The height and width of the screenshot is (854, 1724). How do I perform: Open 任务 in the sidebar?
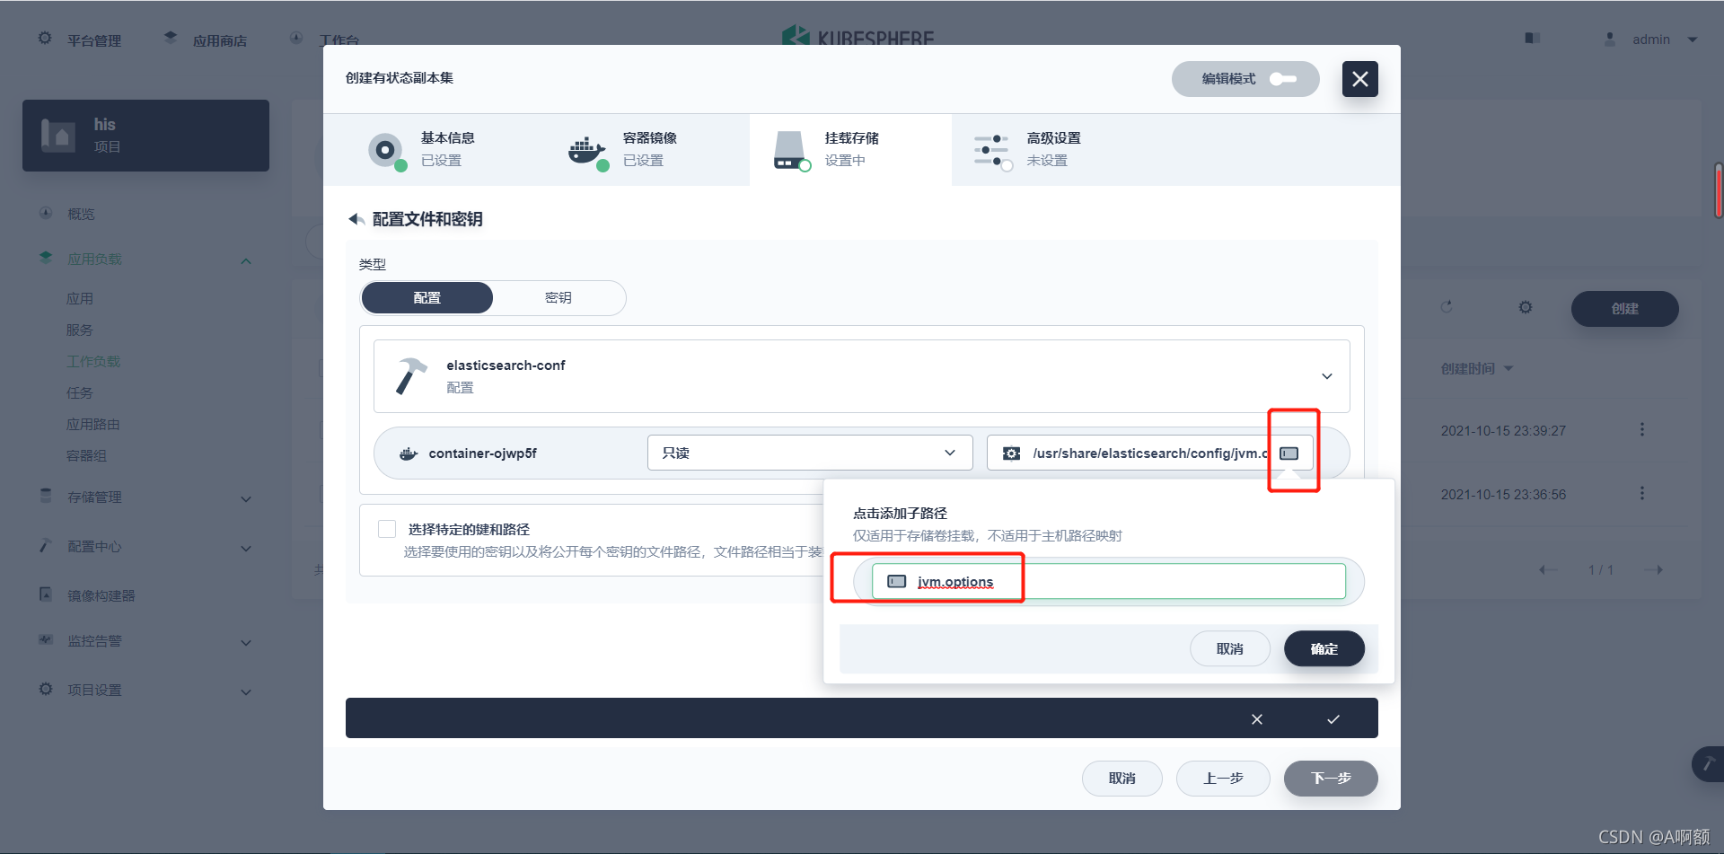point(80,392)
